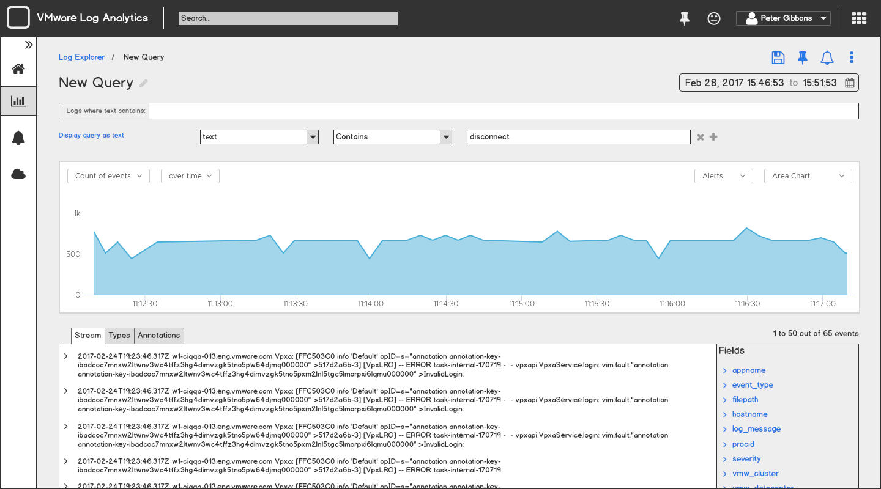Open alerts via sidebar bell icon
Image resolution: width=881 pixels, height=489 pixels.
[x=18, y=138]
